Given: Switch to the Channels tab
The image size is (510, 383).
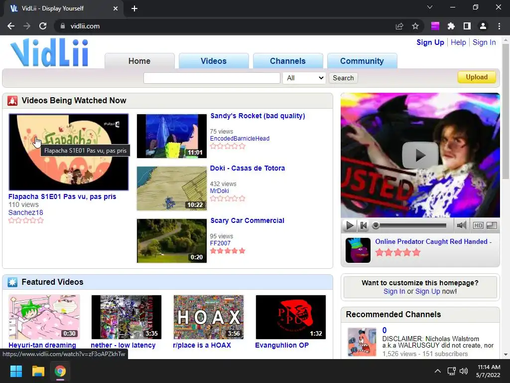Looking at the screenshot, I should point(288,61).
